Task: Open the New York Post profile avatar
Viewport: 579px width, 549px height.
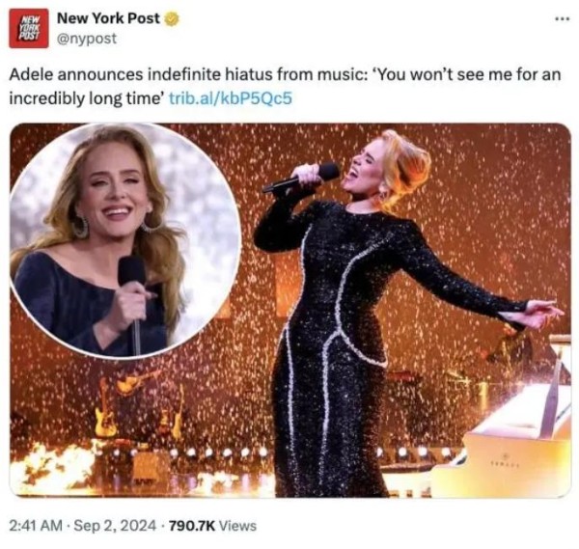Action: click(x=29, y=29)
